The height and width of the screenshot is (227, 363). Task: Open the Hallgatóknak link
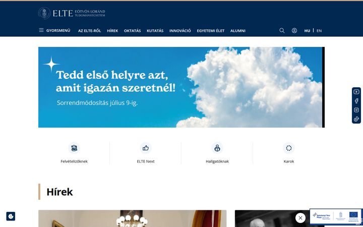pyautogui.click(x=217, y=161)
